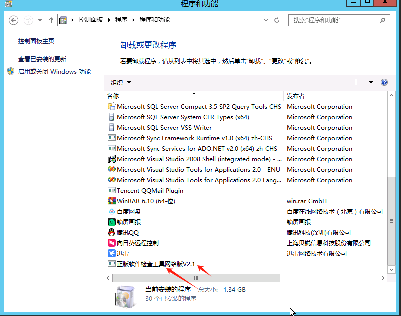Open the help icon
Screen dimensions: 401x316
(x=384, y=82)
